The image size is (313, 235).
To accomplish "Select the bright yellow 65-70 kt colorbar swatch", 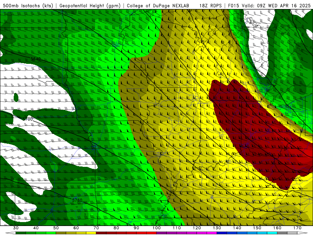I will coord(91,233).
